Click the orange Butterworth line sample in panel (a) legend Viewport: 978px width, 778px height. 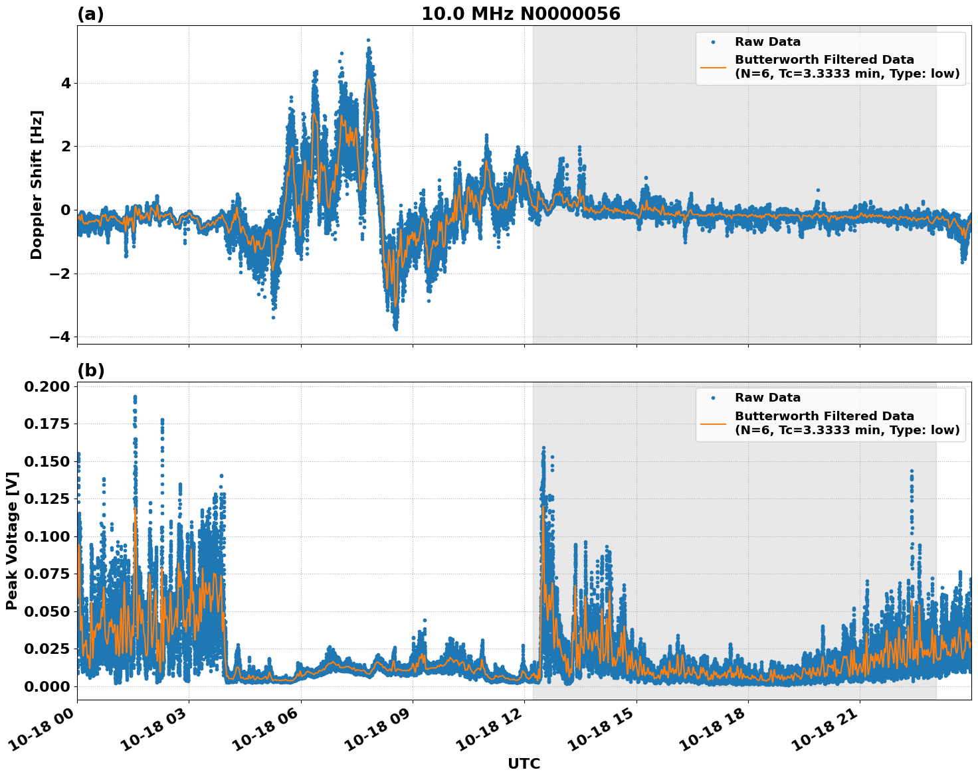tap(714, 66)
